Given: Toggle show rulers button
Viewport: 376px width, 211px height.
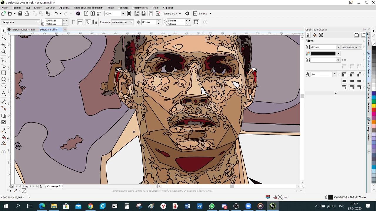Looking at the screenshot, I should [137, 13].
